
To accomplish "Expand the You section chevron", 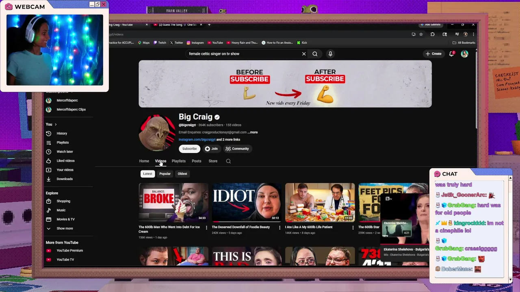I will pyautogui.click(x=56, y=125).
